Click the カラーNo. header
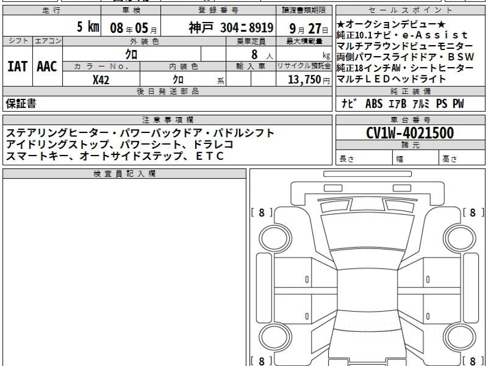 [101, 66]
